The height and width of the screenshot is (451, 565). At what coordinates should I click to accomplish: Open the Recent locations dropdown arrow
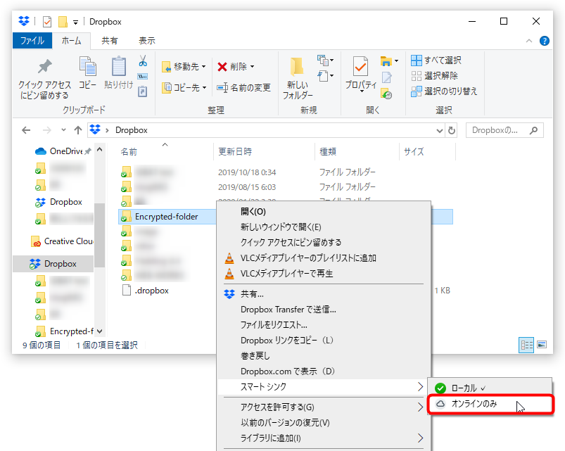63,130
